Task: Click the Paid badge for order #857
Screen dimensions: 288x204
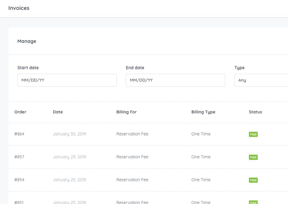Action: [253, 157]
